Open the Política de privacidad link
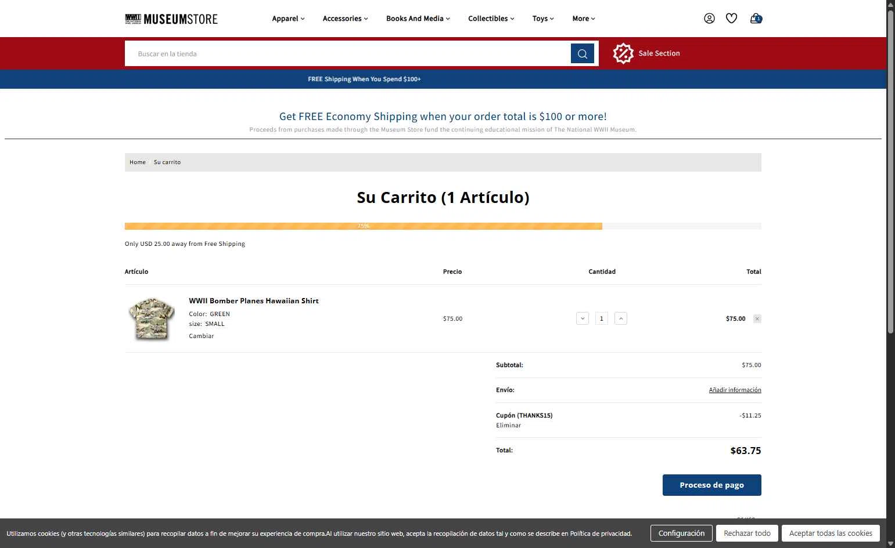This screenshot has height=548, width=895. 601,534
